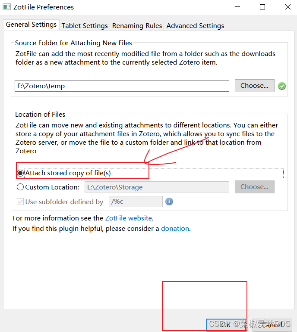Screen dimensions: 297x332
Task: Click the ZotFile Preferences title bar icon
Action: (x=6, y=7)
